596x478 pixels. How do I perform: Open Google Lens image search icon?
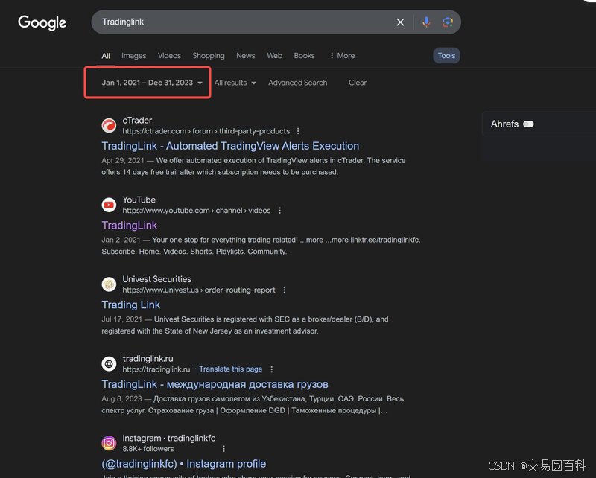tap(448, 22)
